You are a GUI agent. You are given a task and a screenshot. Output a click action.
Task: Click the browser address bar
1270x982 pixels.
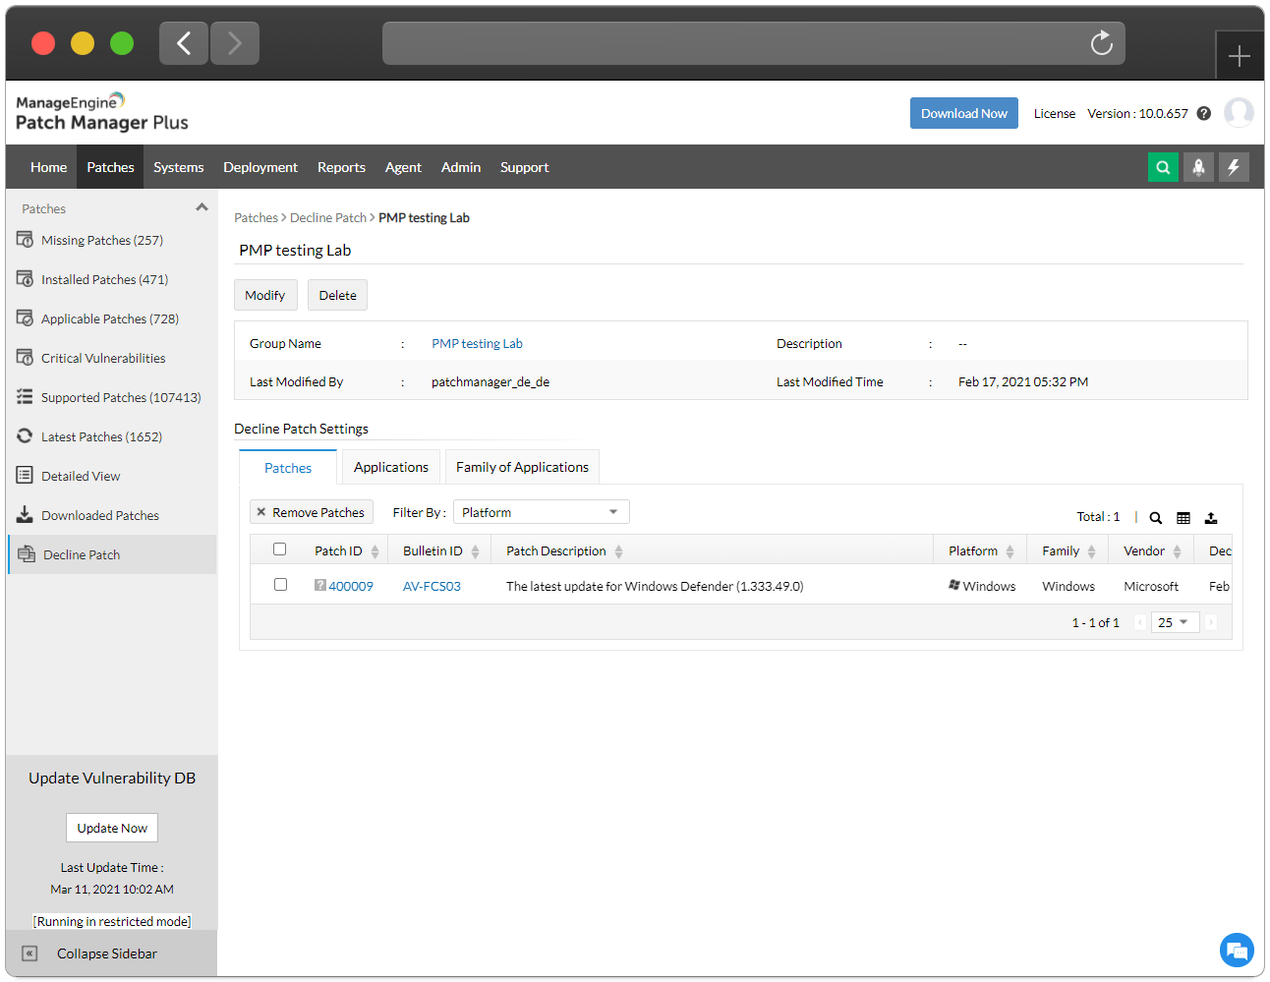pyautogui.click(x=753, y=43)
